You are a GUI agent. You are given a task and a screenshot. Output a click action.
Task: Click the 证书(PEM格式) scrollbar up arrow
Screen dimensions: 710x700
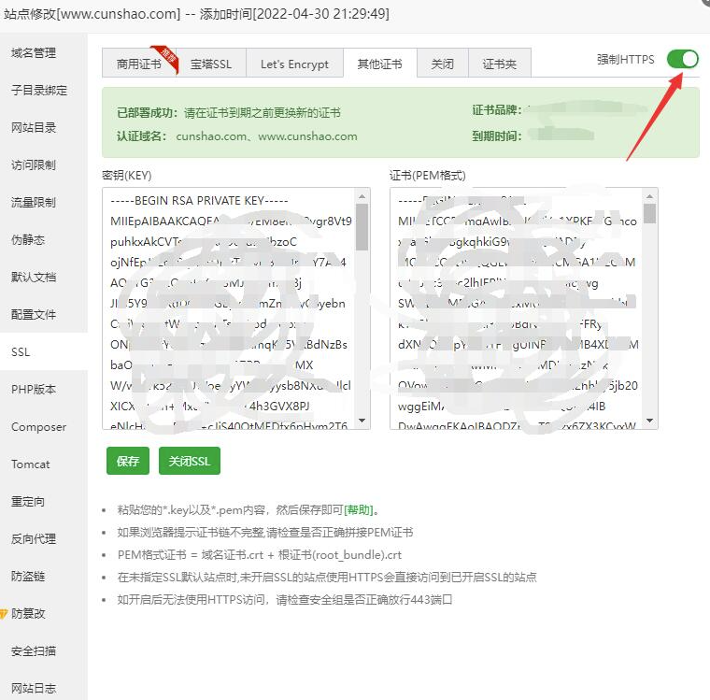click(x=650, y=196)
